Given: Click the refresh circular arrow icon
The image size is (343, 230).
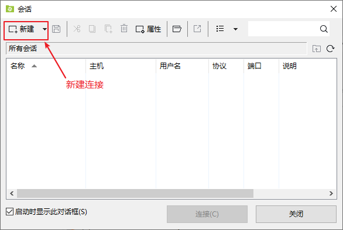Looking at the screenshot, I should [330, 49].
